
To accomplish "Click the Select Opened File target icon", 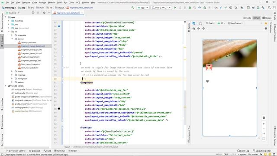I will 33,13.
